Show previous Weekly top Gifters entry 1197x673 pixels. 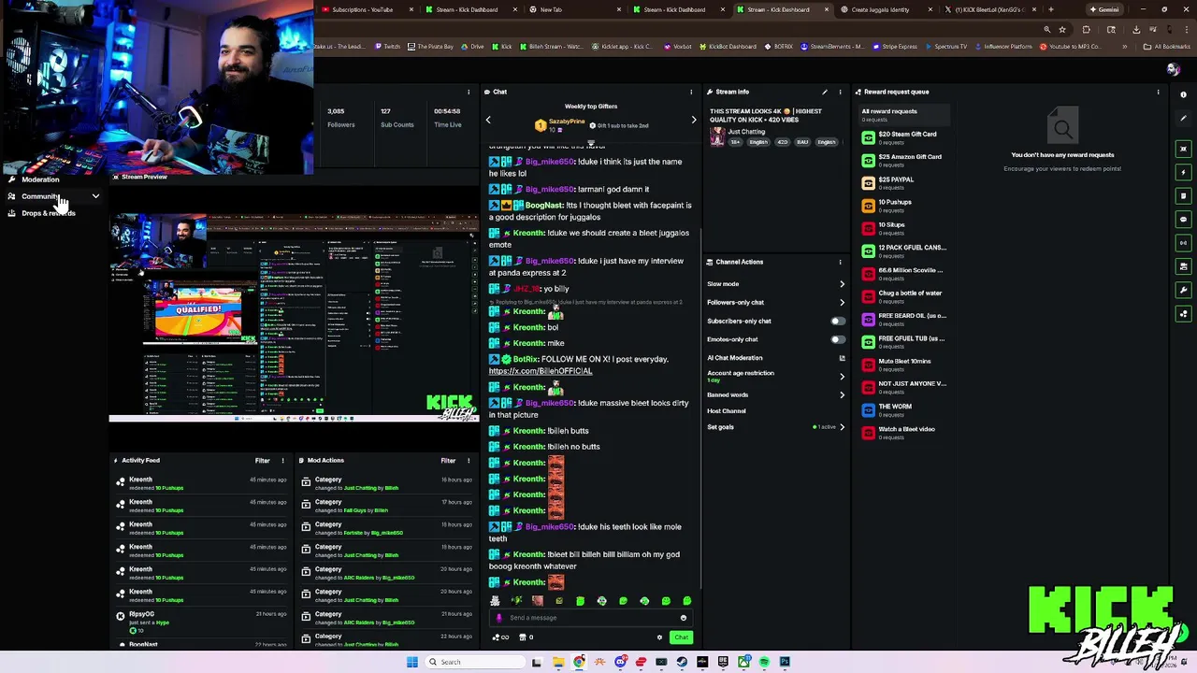487,120
